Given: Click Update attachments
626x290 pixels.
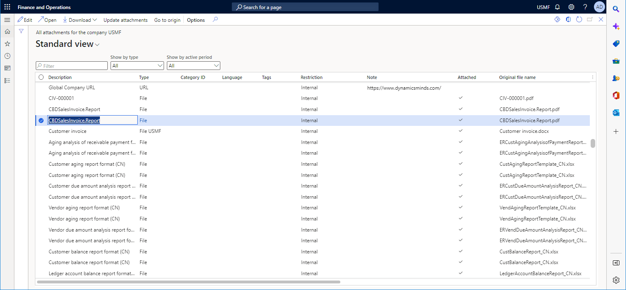Looking at the screenshot, I should pos(125,20).
